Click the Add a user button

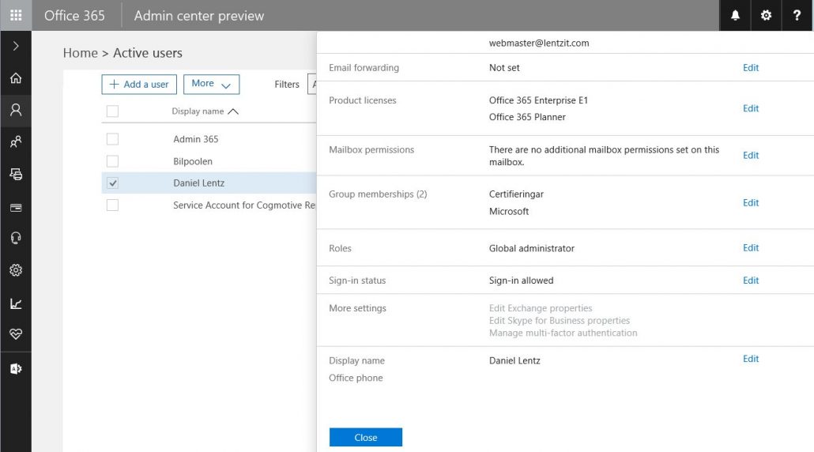[139, 84]
